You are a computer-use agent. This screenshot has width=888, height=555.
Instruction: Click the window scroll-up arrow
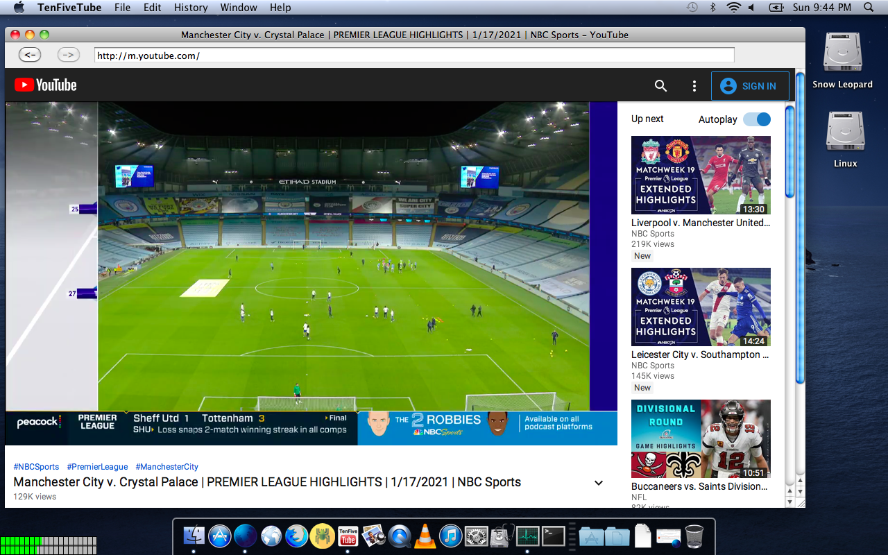click(x=800, y=481)
